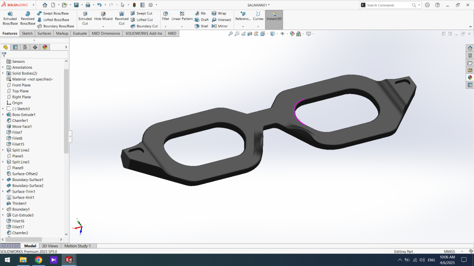
Task: Click the Intersect tool
Action: [x=221, y=19]
